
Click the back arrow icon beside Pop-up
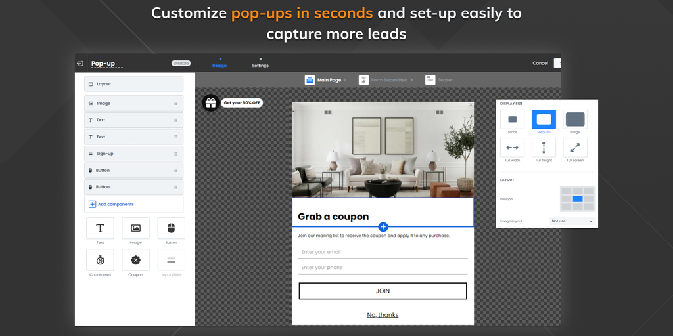tap(80, 64)
